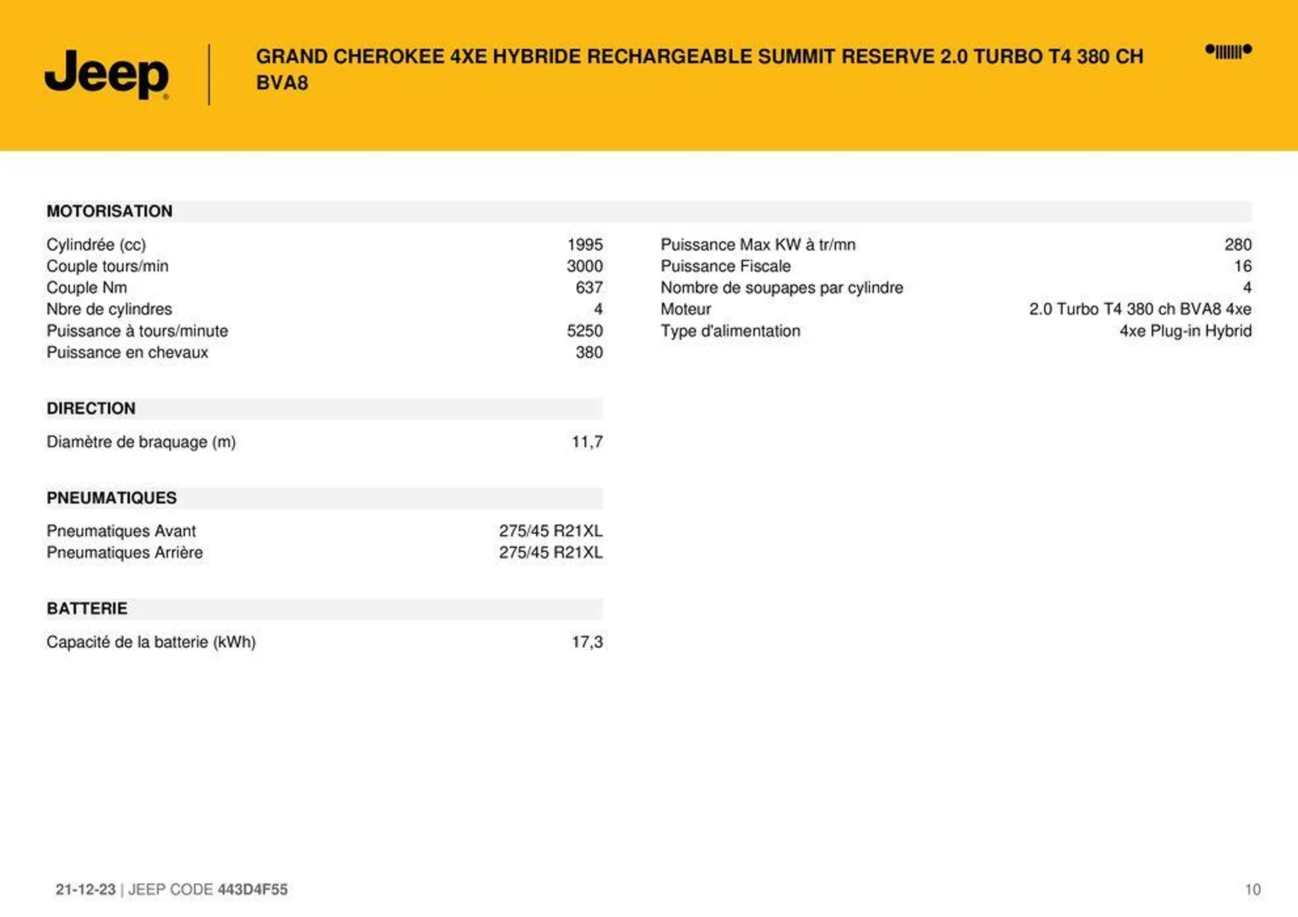Click the Jeep grille icon
Viewport: 1298px width, 917px height.
pos(1228,51)
